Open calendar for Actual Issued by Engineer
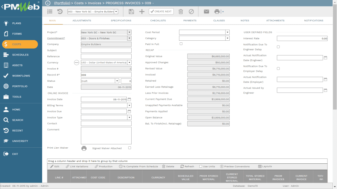Viewport: 337px width, 189px height. pos(325,91)
